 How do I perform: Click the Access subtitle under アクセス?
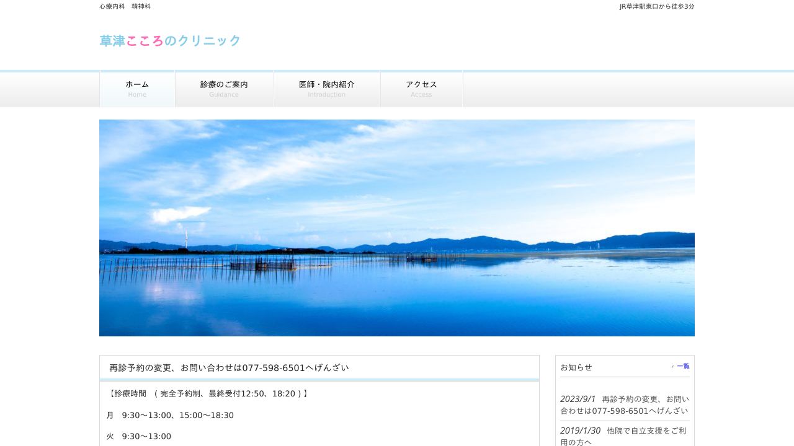click(x=421, y=94)
